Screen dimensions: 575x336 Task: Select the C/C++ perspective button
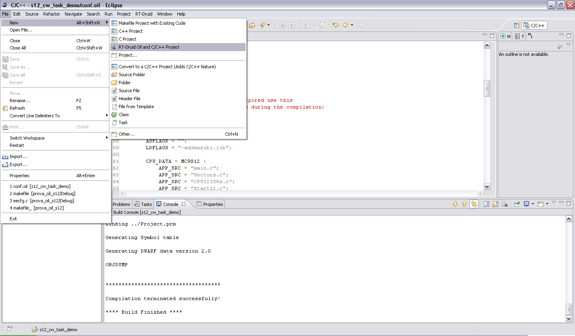point(534,25)
